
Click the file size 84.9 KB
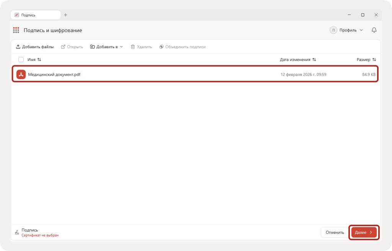point(369,74)
